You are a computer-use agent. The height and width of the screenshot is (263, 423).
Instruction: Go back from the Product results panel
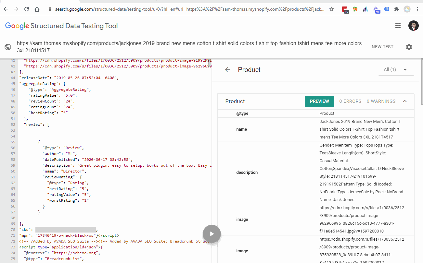click(x=228, y=70)
